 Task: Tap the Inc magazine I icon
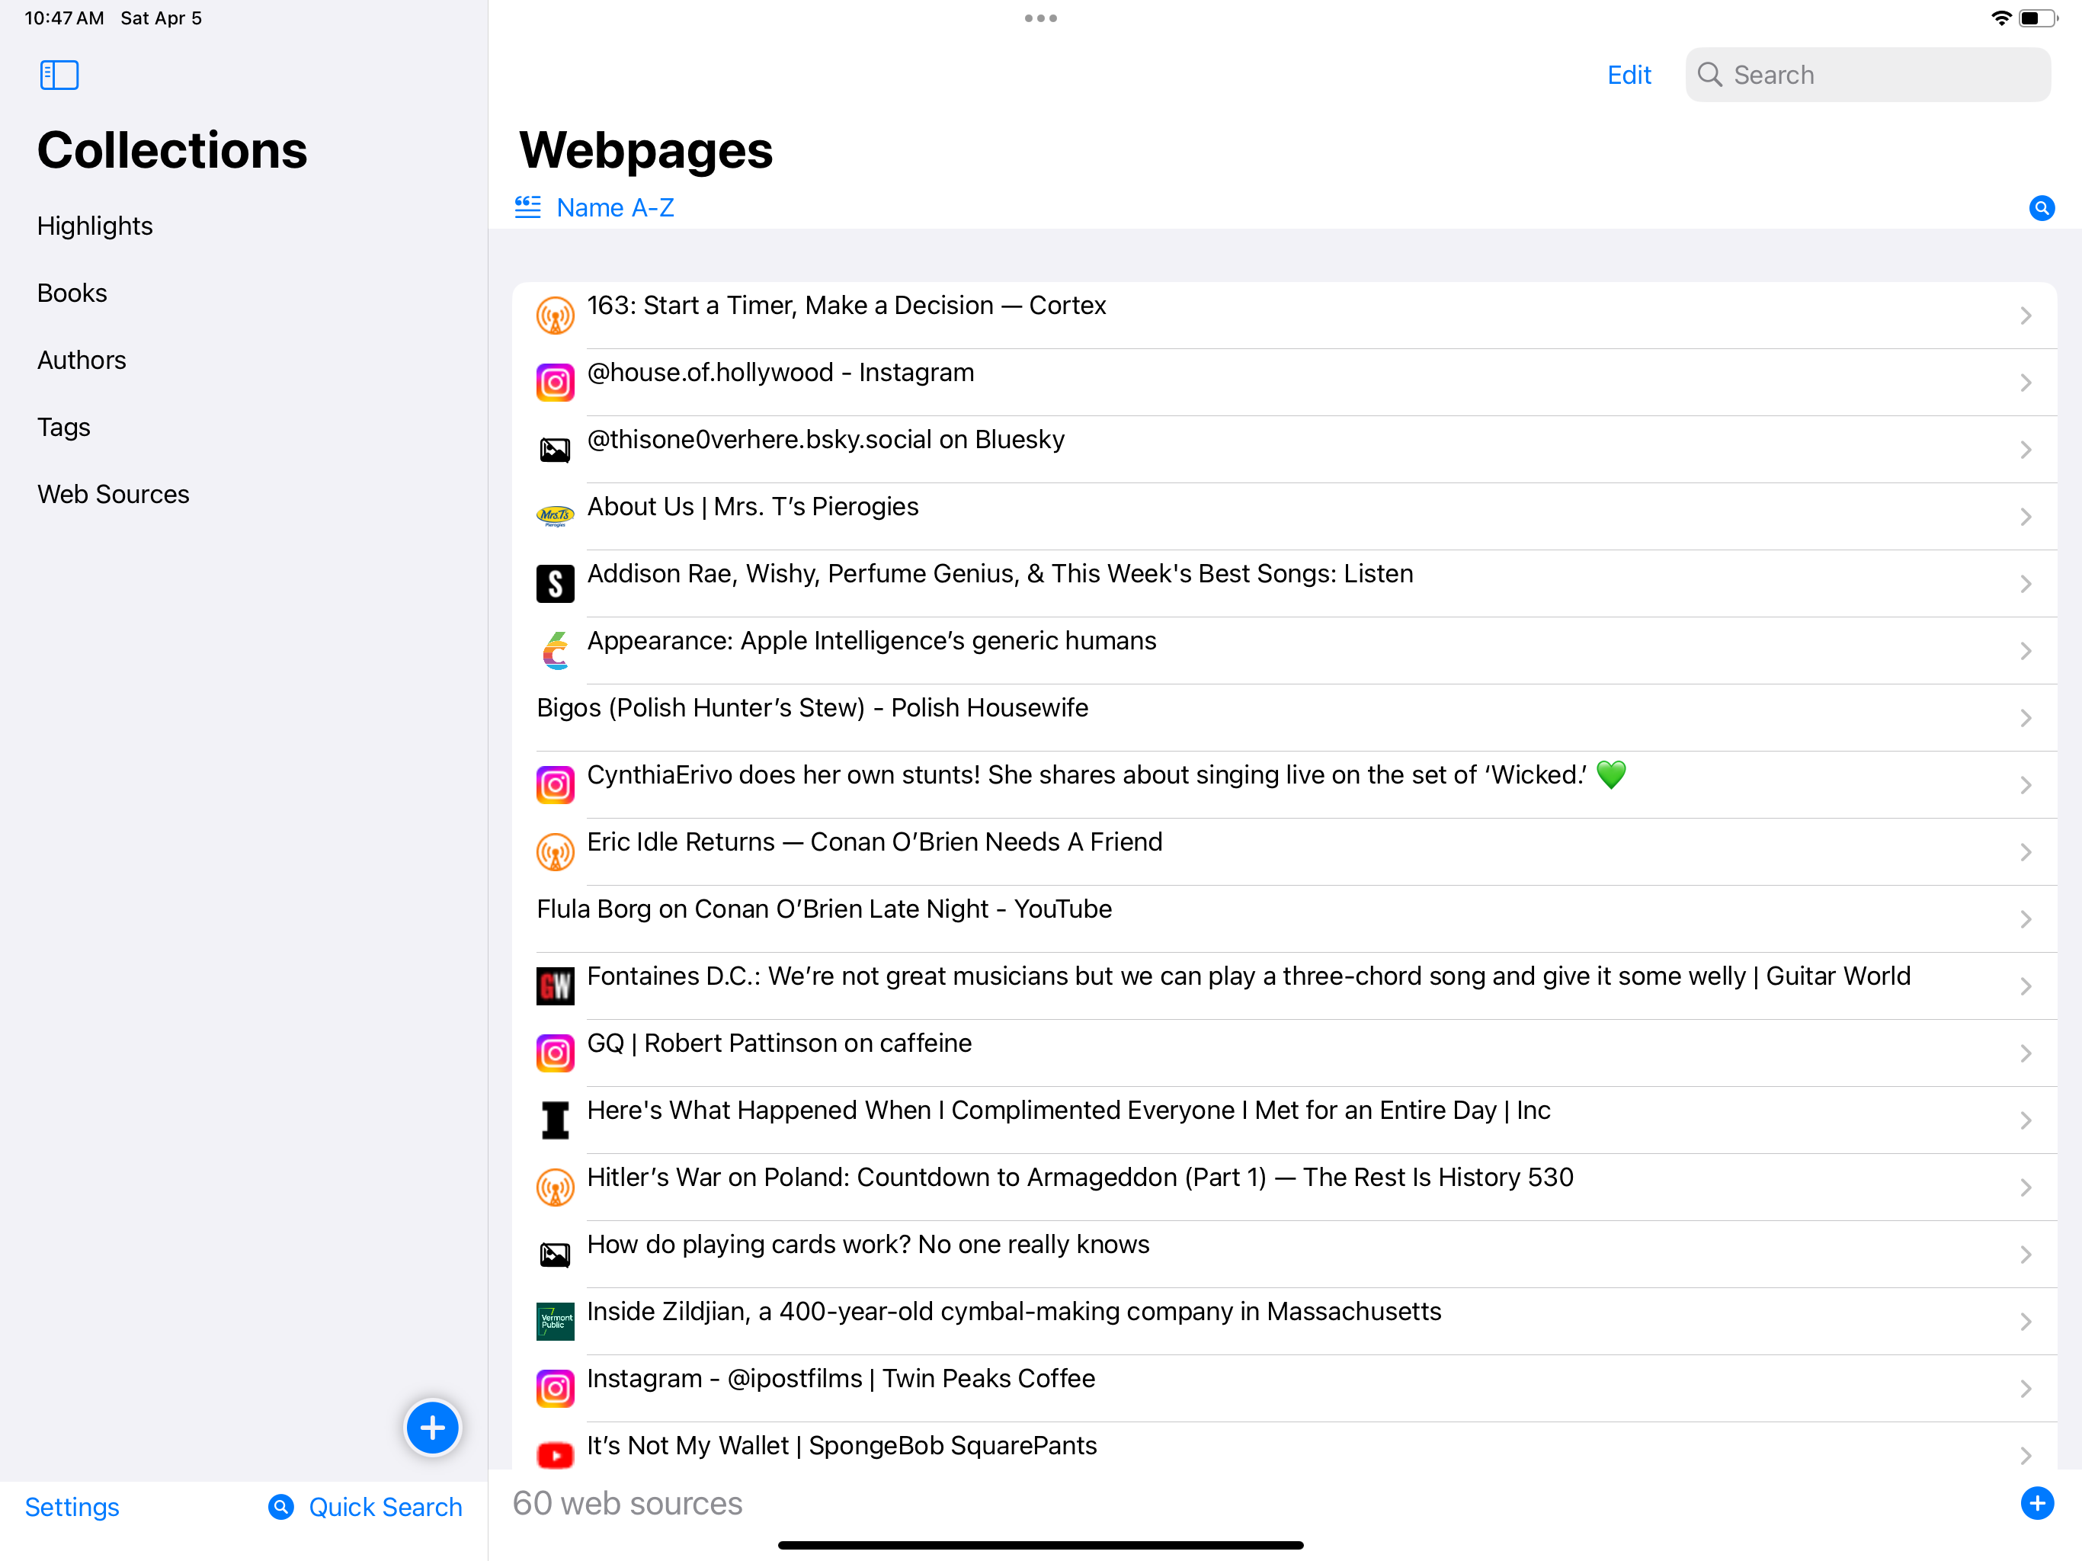click(556, 1120)
